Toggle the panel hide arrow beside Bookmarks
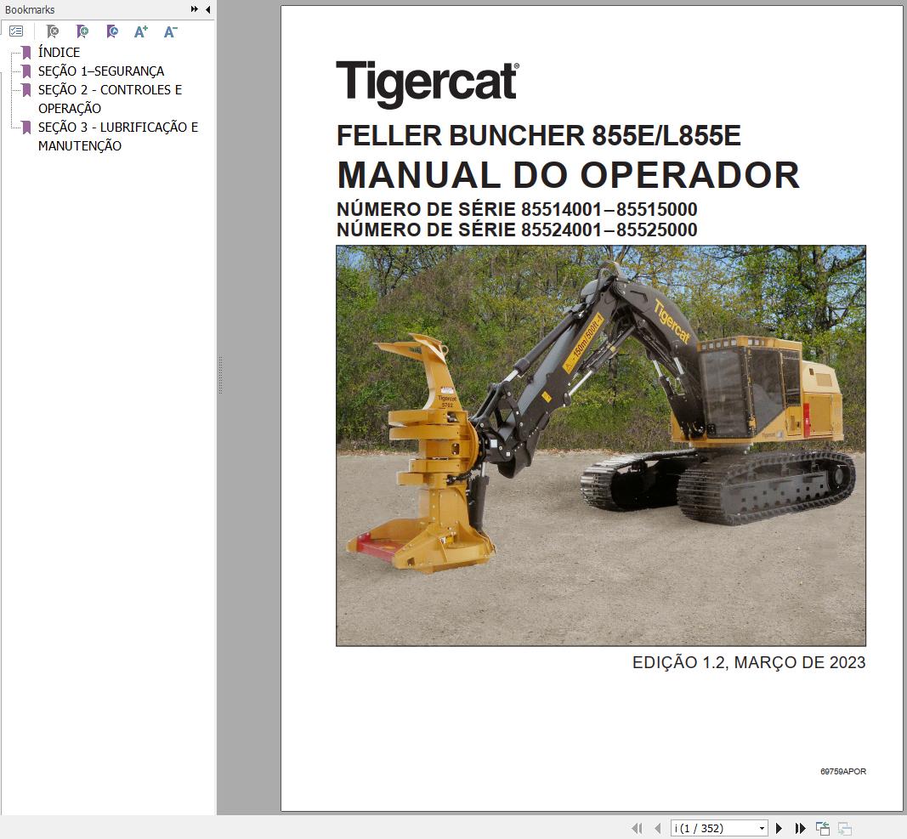The width and height of the screenshot is (907, 839). [207, 9]
